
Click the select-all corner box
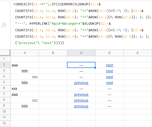[5, 53]
